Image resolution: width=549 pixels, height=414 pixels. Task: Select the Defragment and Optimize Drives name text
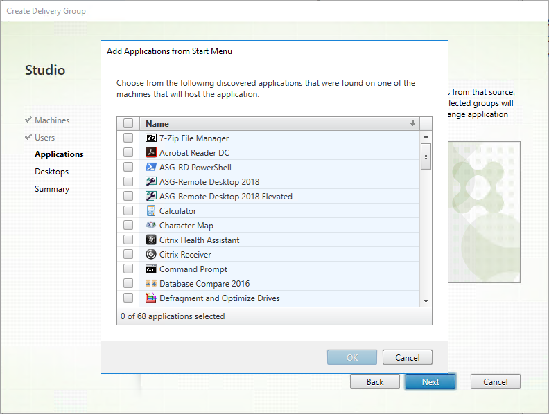point(220,298)
